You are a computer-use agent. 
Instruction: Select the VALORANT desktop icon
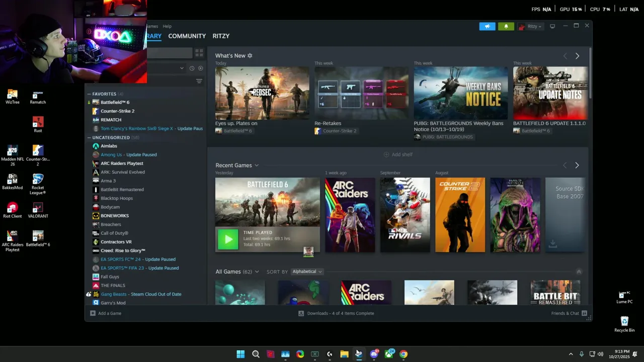coord(38,210)
